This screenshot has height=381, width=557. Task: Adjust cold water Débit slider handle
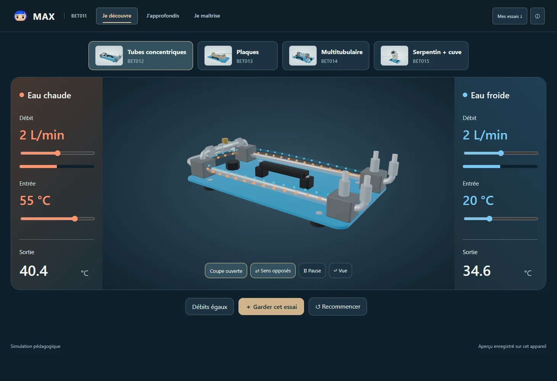pos(501,153)
